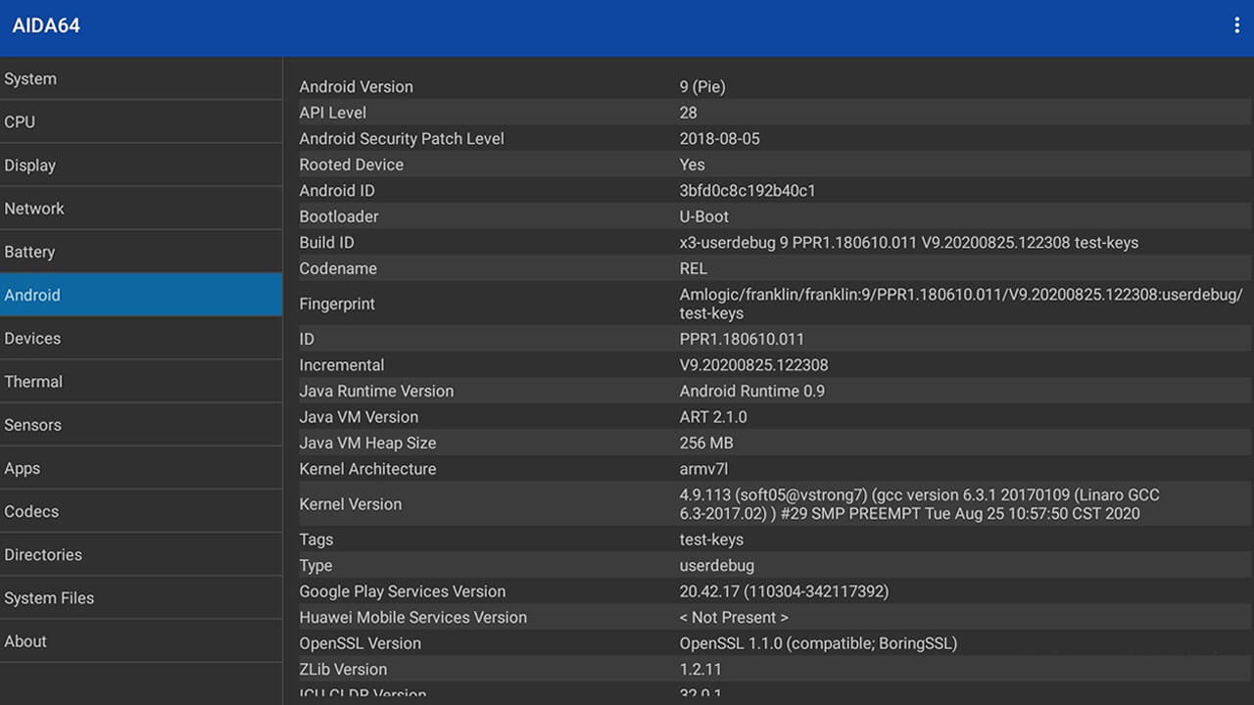
Task: Click the value ART 2.1.0
Action: (713, 417)
